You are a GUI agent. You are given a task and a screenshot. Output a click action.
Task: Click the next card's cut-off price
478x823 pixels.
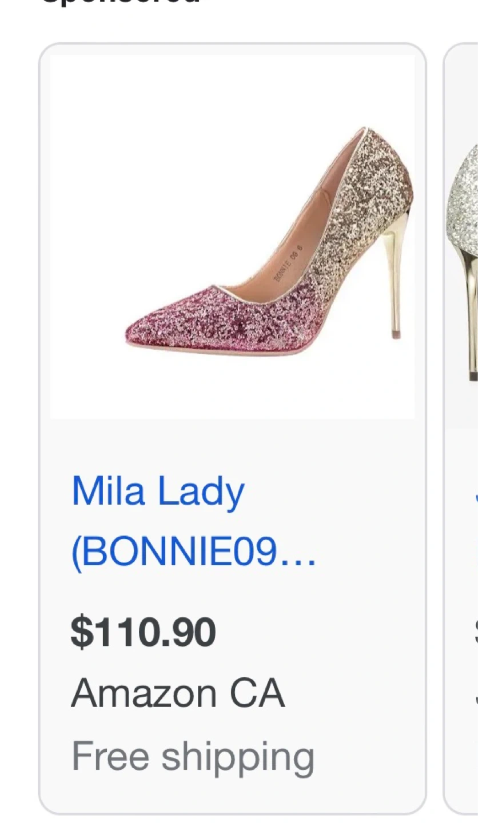click(x=476, y=632)
